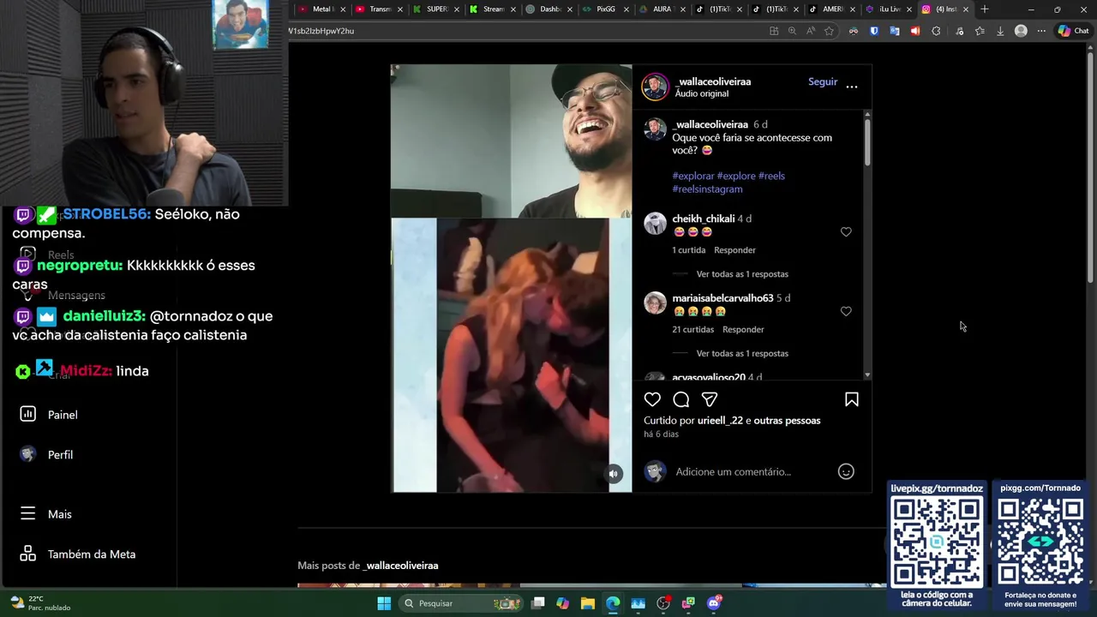The width and height of the screenshot is (1097, 617).
Task: Open browser downloads icon
Action: pos(999,31)
